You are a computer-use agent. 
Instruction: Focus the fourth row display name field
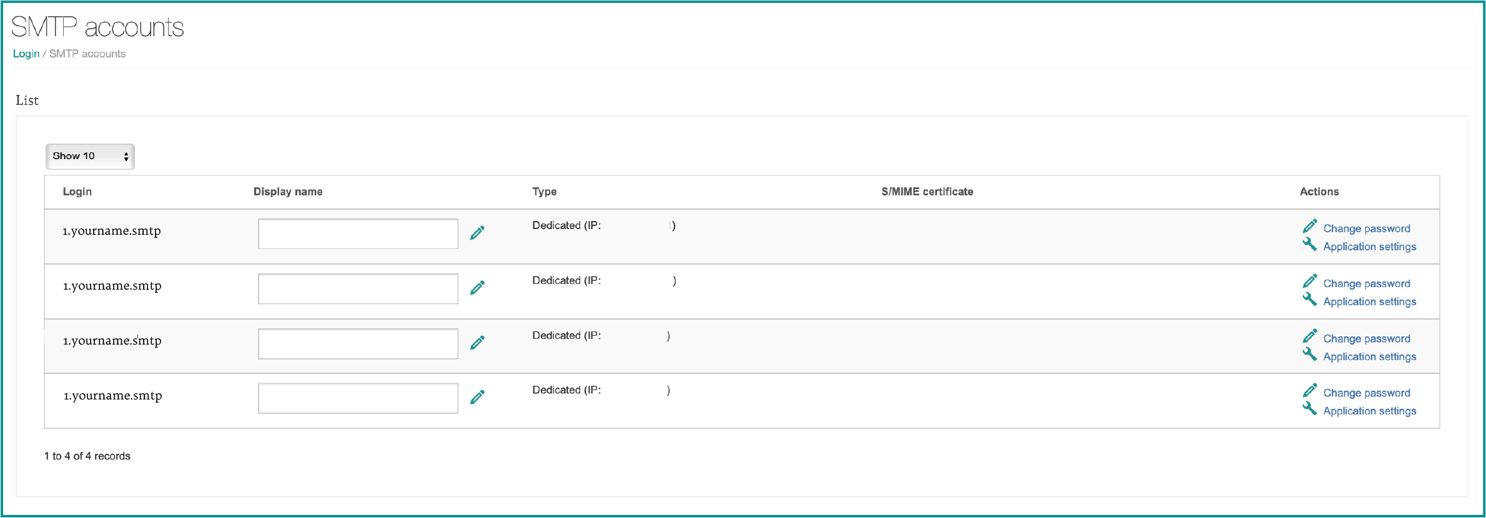point(358,398)
